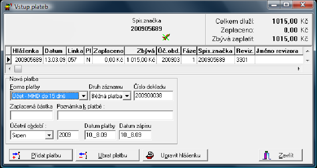The height and width of the screenshot is (168, 317).
Task: Click the year field showing 2009
Action: click(68, 135)
